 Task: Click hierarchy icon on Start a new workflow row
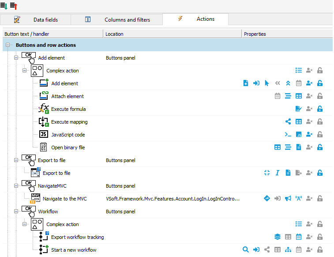point(288,249)
